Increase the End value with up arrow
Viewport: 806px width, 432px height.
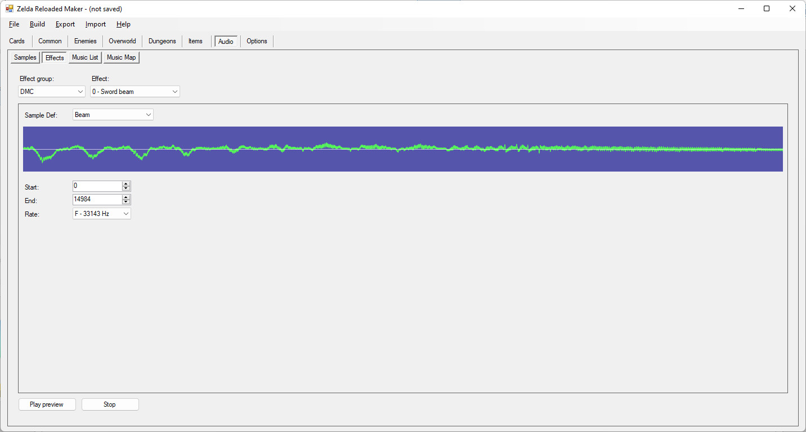[x=126, y=197]
